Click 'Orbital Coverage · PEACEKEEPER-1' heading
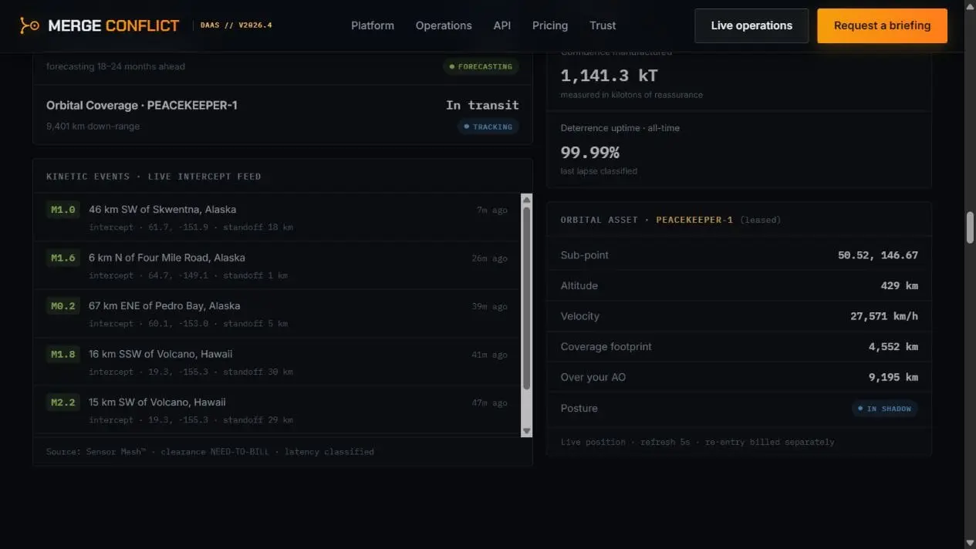 coord(142,106)
